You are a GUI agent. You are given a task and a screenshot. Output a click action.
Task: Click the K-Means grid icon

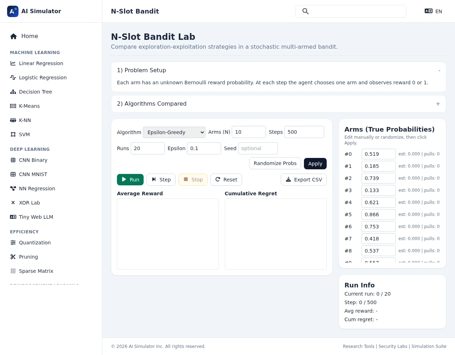(x=13, y=106)
